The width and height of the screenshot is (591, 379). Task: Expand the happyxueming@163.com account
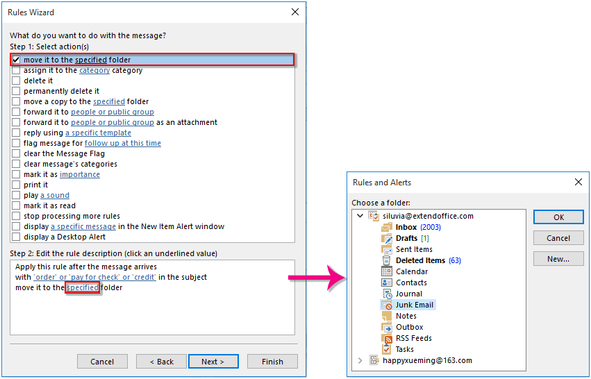[360, 360]
